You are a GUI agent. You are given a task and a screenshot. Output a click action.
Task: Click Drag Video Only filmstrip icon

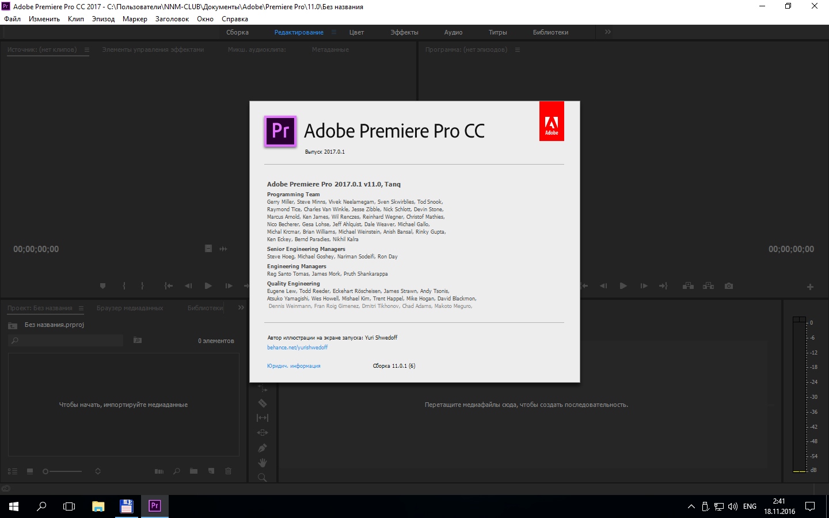point(208,249)
